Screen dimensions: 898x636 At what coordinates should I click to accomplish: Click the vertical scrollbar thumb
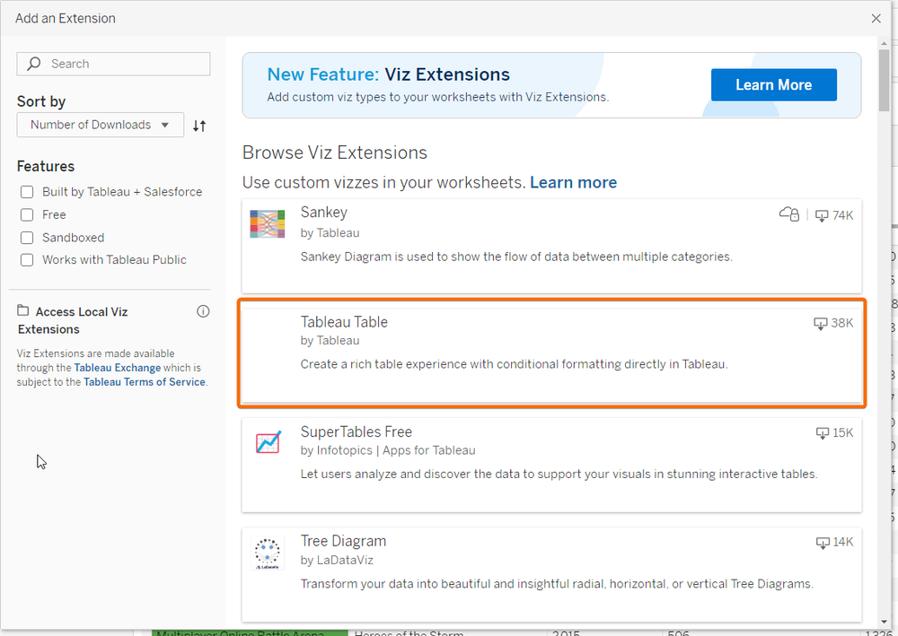point(885,82)
